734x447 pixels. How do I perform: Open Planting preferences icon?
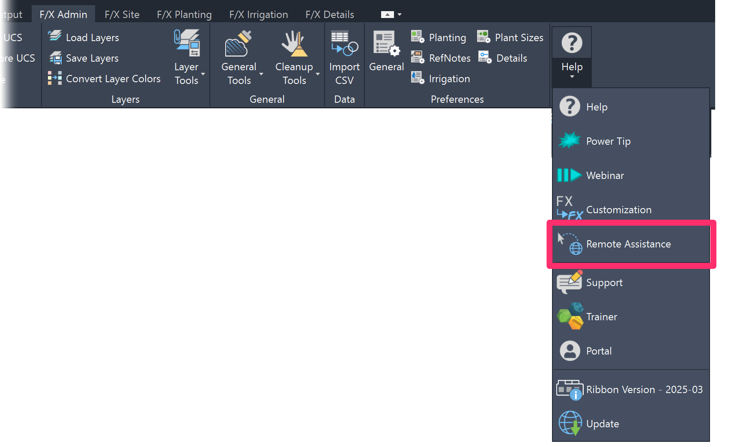pos(418,37)
